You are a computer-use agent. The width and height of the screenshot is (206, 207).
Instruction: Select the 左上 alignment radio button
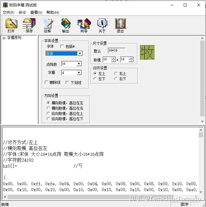(x=95, y=74)
